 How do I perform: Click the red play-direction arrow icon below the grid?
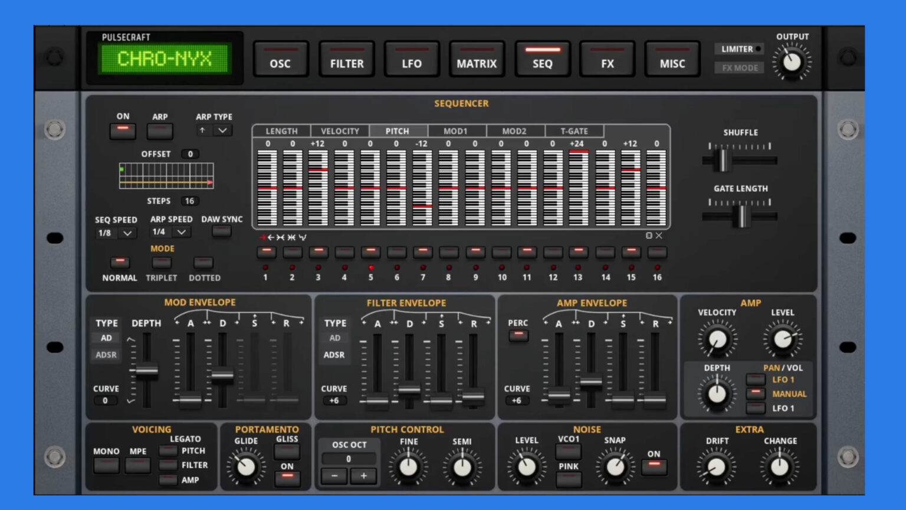pyautogui.click(x=263, y=237)
